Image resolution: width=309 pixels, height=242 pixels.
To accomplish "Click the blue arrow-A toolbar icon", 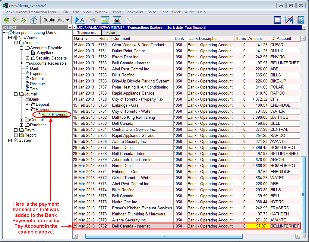I will 80,20.
